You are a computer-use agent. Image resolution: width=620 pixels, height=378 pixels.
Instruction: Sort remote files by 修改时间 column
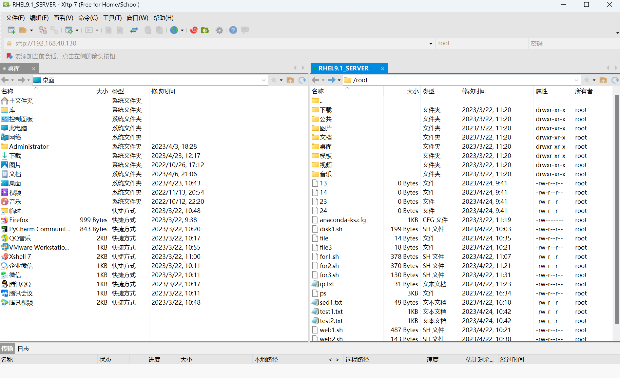click(x=496, y=91)
